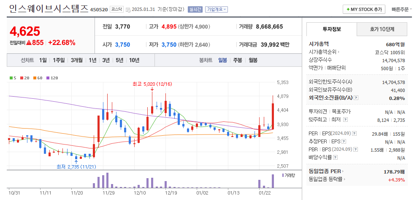Click help icon next to 추정PER EPS

344,142
